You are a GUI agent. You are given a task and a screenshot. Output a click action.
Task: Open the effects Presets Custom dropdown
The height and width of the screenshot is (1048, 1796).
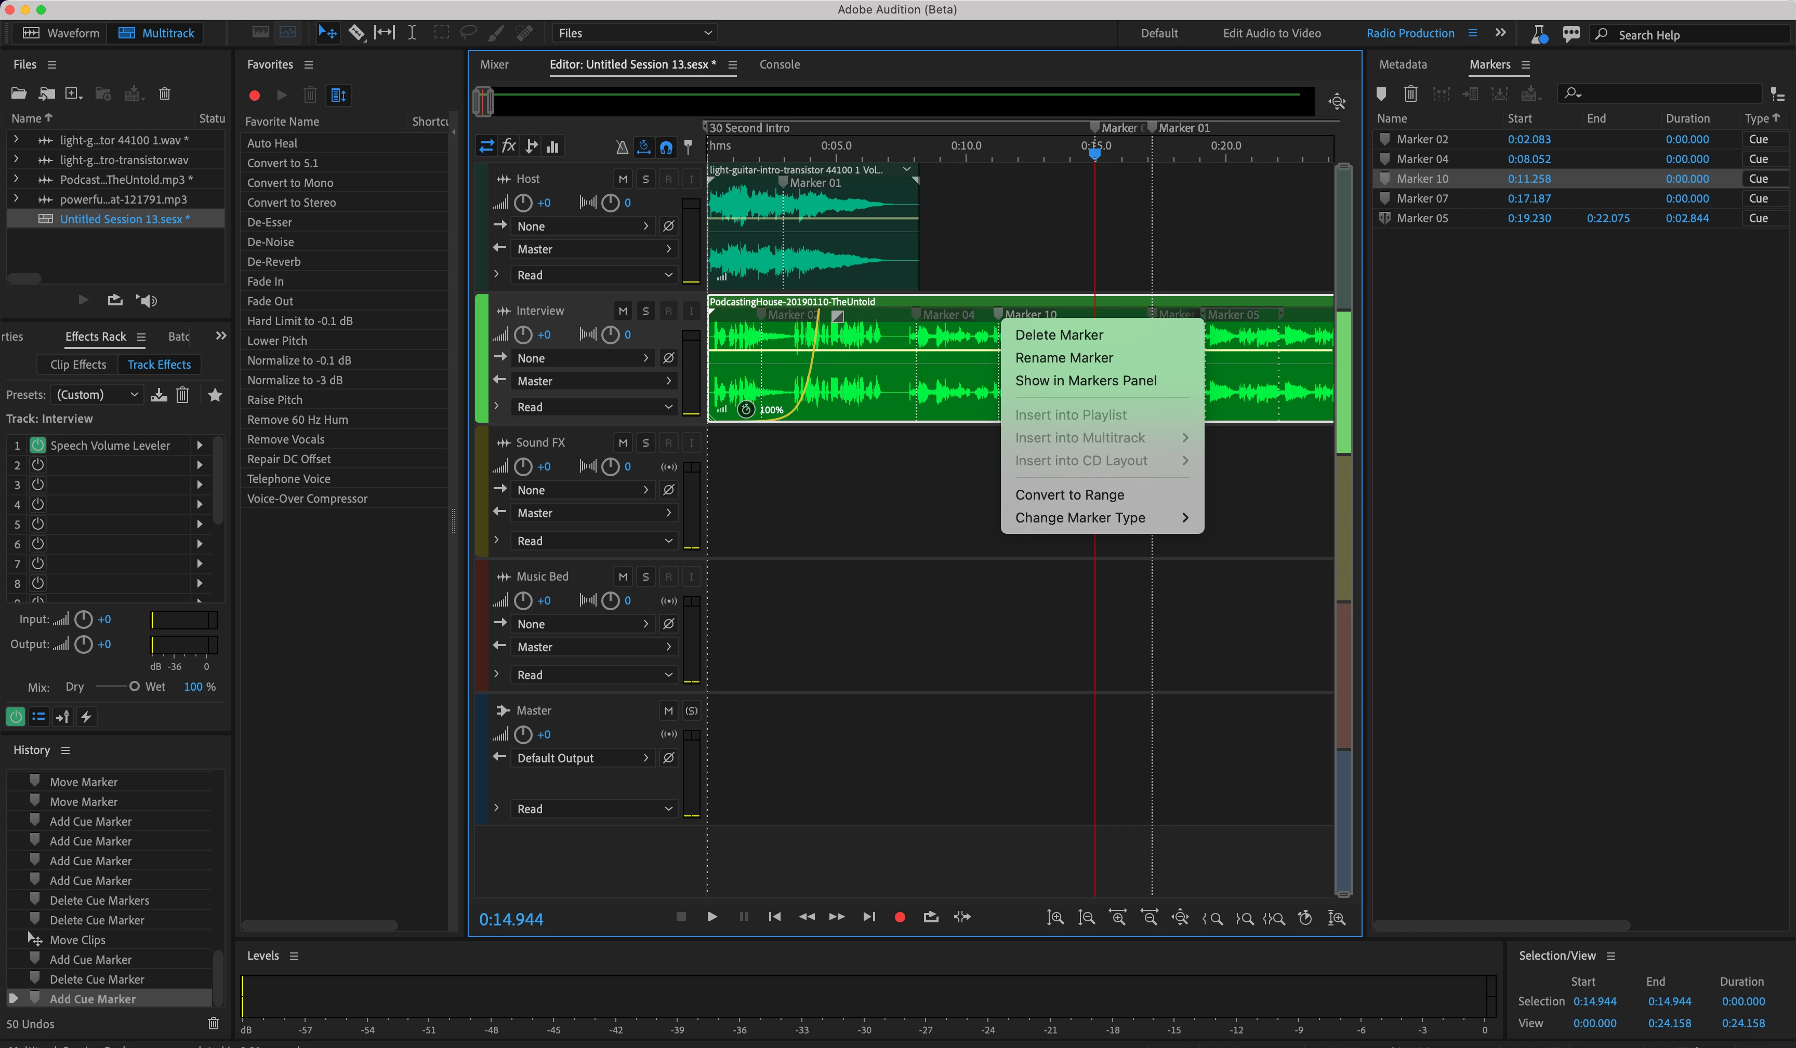[97, 395]
